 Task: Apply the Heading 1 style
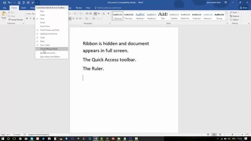(140, 16)
